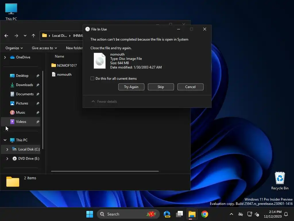This screenshot has width=294, height=221.
Task: Go up one folder level
Action: pos(33,35)
